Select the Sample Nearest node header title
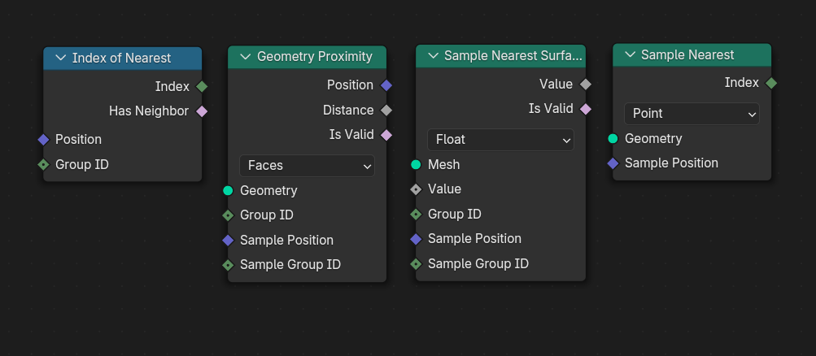The height and width of the screenshot is (356, 816). click(x=687, y=55)
